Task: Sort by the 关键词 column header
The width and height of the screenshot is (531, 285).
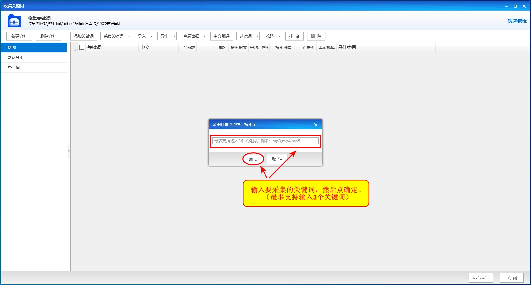Action: point(112,47)
